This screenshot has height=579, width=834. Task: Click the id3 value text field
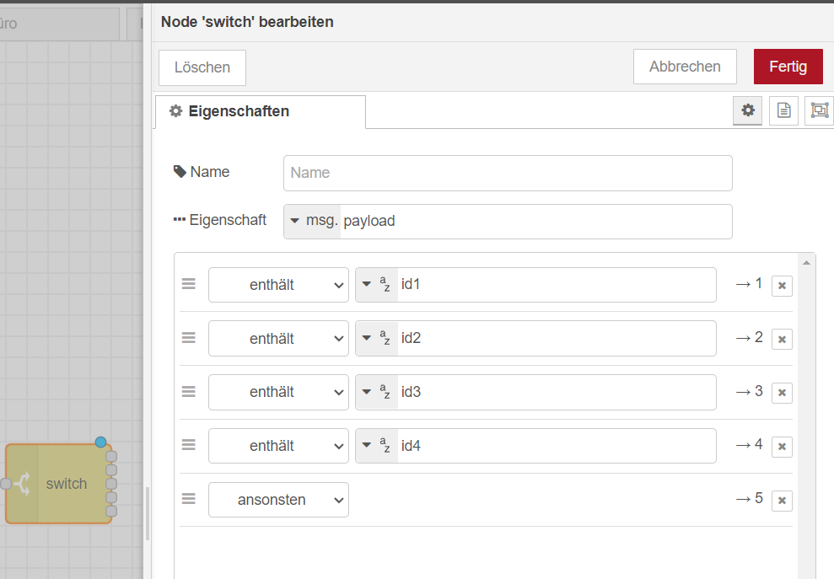tap(557, 392)
